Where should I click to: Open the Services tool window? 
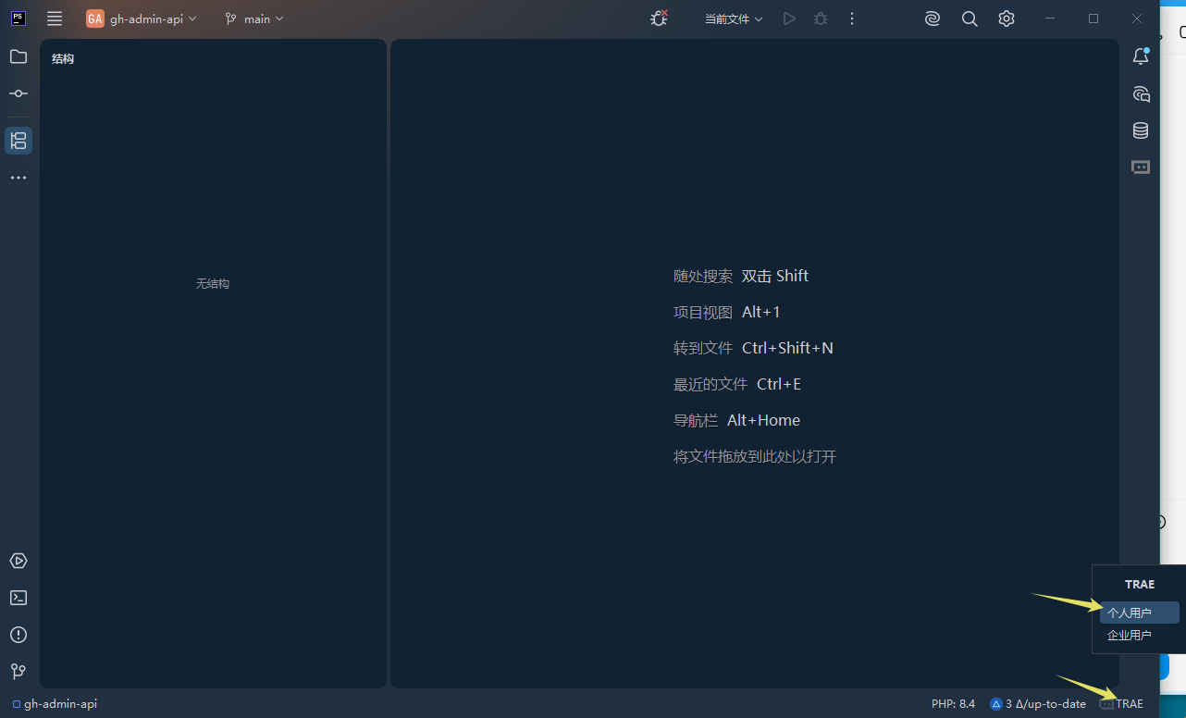click(x=19, y=561)
